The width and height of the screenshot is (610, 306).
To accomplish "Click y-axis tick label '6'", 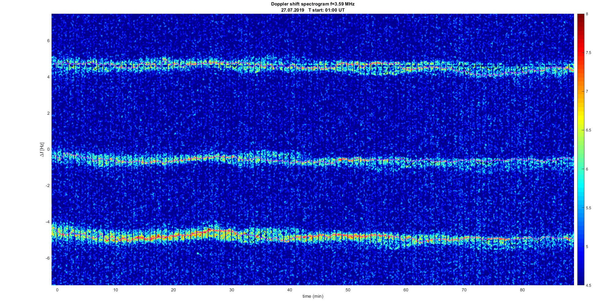I will pos(48,41).
